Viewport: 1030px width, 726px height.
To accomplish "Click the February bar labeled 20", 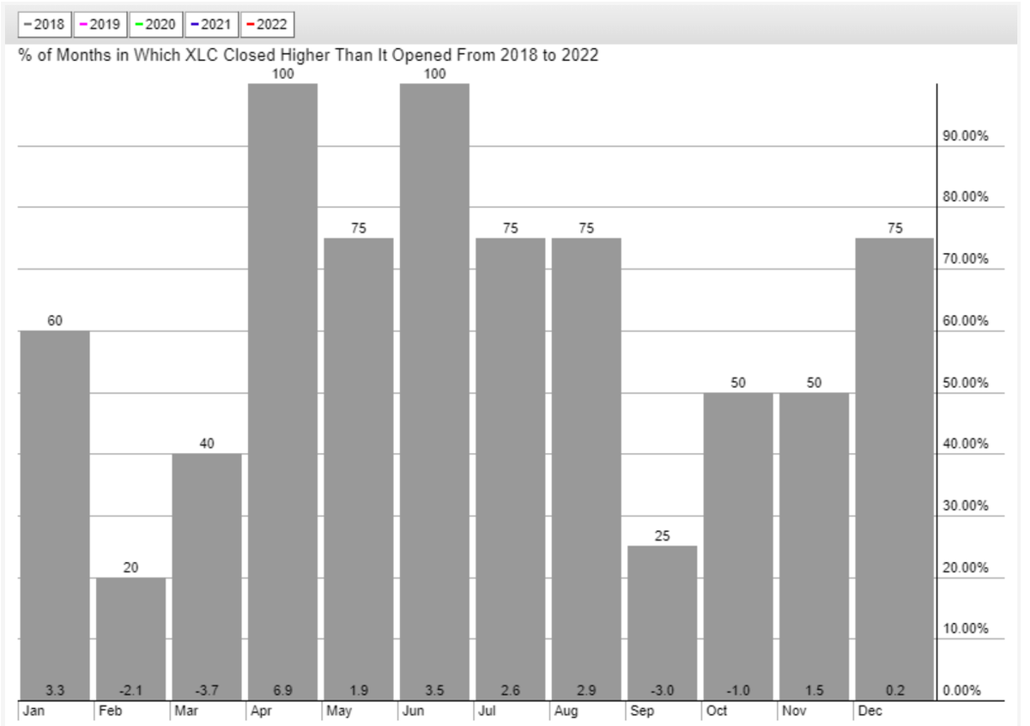I will 130,639.
